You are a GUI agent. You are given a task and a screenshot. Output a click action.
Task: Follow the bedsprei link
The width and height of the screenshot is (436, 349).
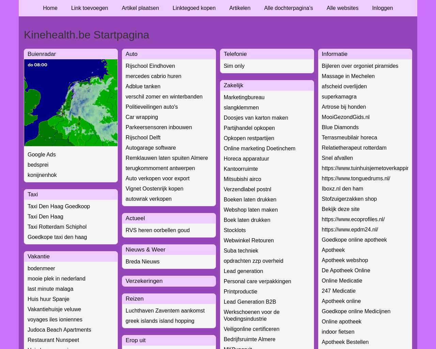tap(38, 165)
